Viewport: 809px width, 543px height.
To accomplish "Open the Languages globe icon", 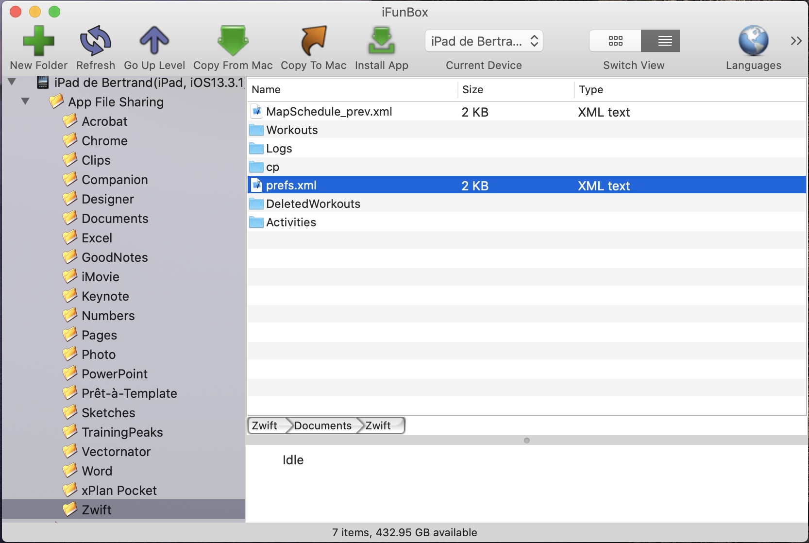I will coord(754,41).
